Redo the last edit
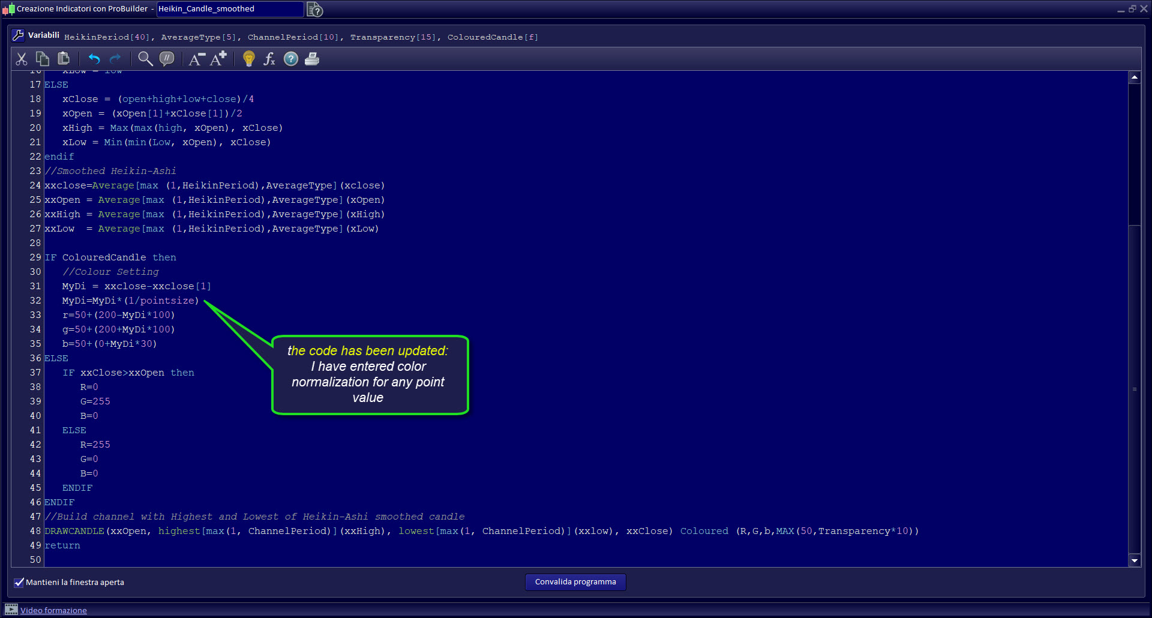1152x618 pixels. coord(115,59)
